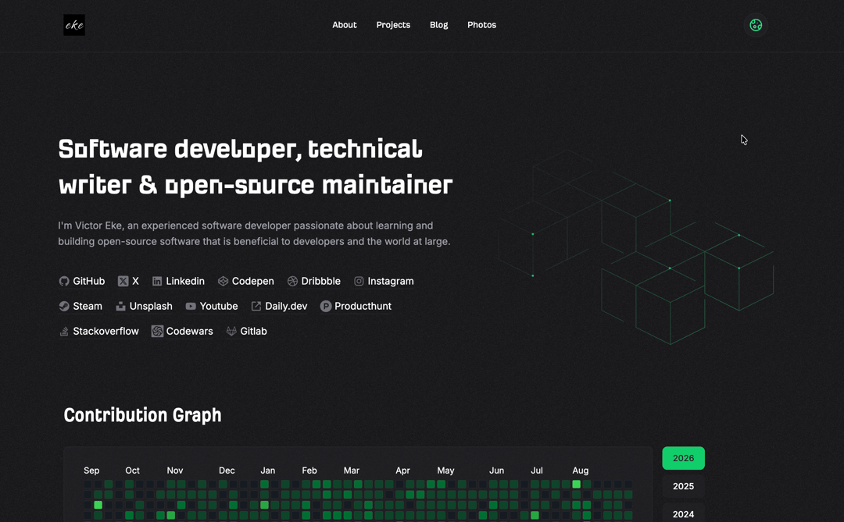844x522 pixels.
Task: Click the Aug month label
Action: pyautogui.click(x=580, y=471)
